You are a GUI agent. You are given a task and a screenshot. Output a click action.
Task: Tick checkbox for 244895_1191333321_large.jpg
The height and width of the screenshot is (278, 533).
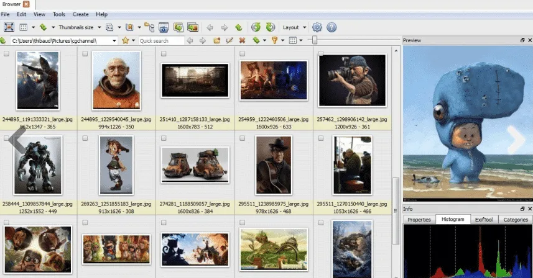click(6, 53)
